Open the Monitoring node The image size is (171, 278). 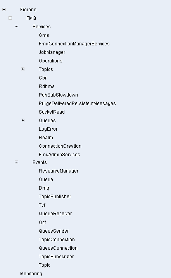31,274
